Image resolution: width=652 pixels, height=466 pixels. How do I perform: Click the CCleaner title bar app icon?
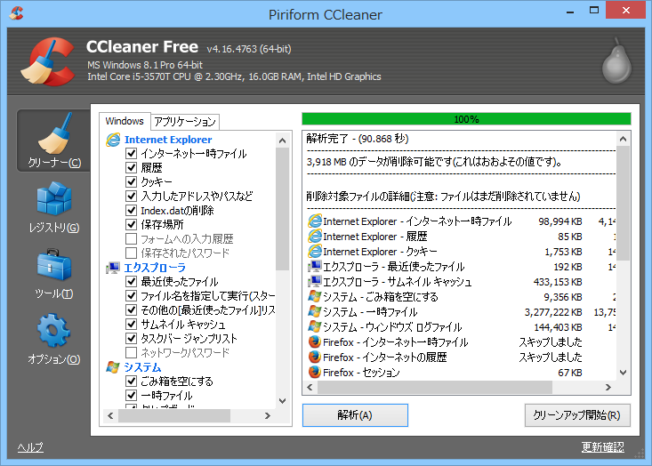(16, 12)
